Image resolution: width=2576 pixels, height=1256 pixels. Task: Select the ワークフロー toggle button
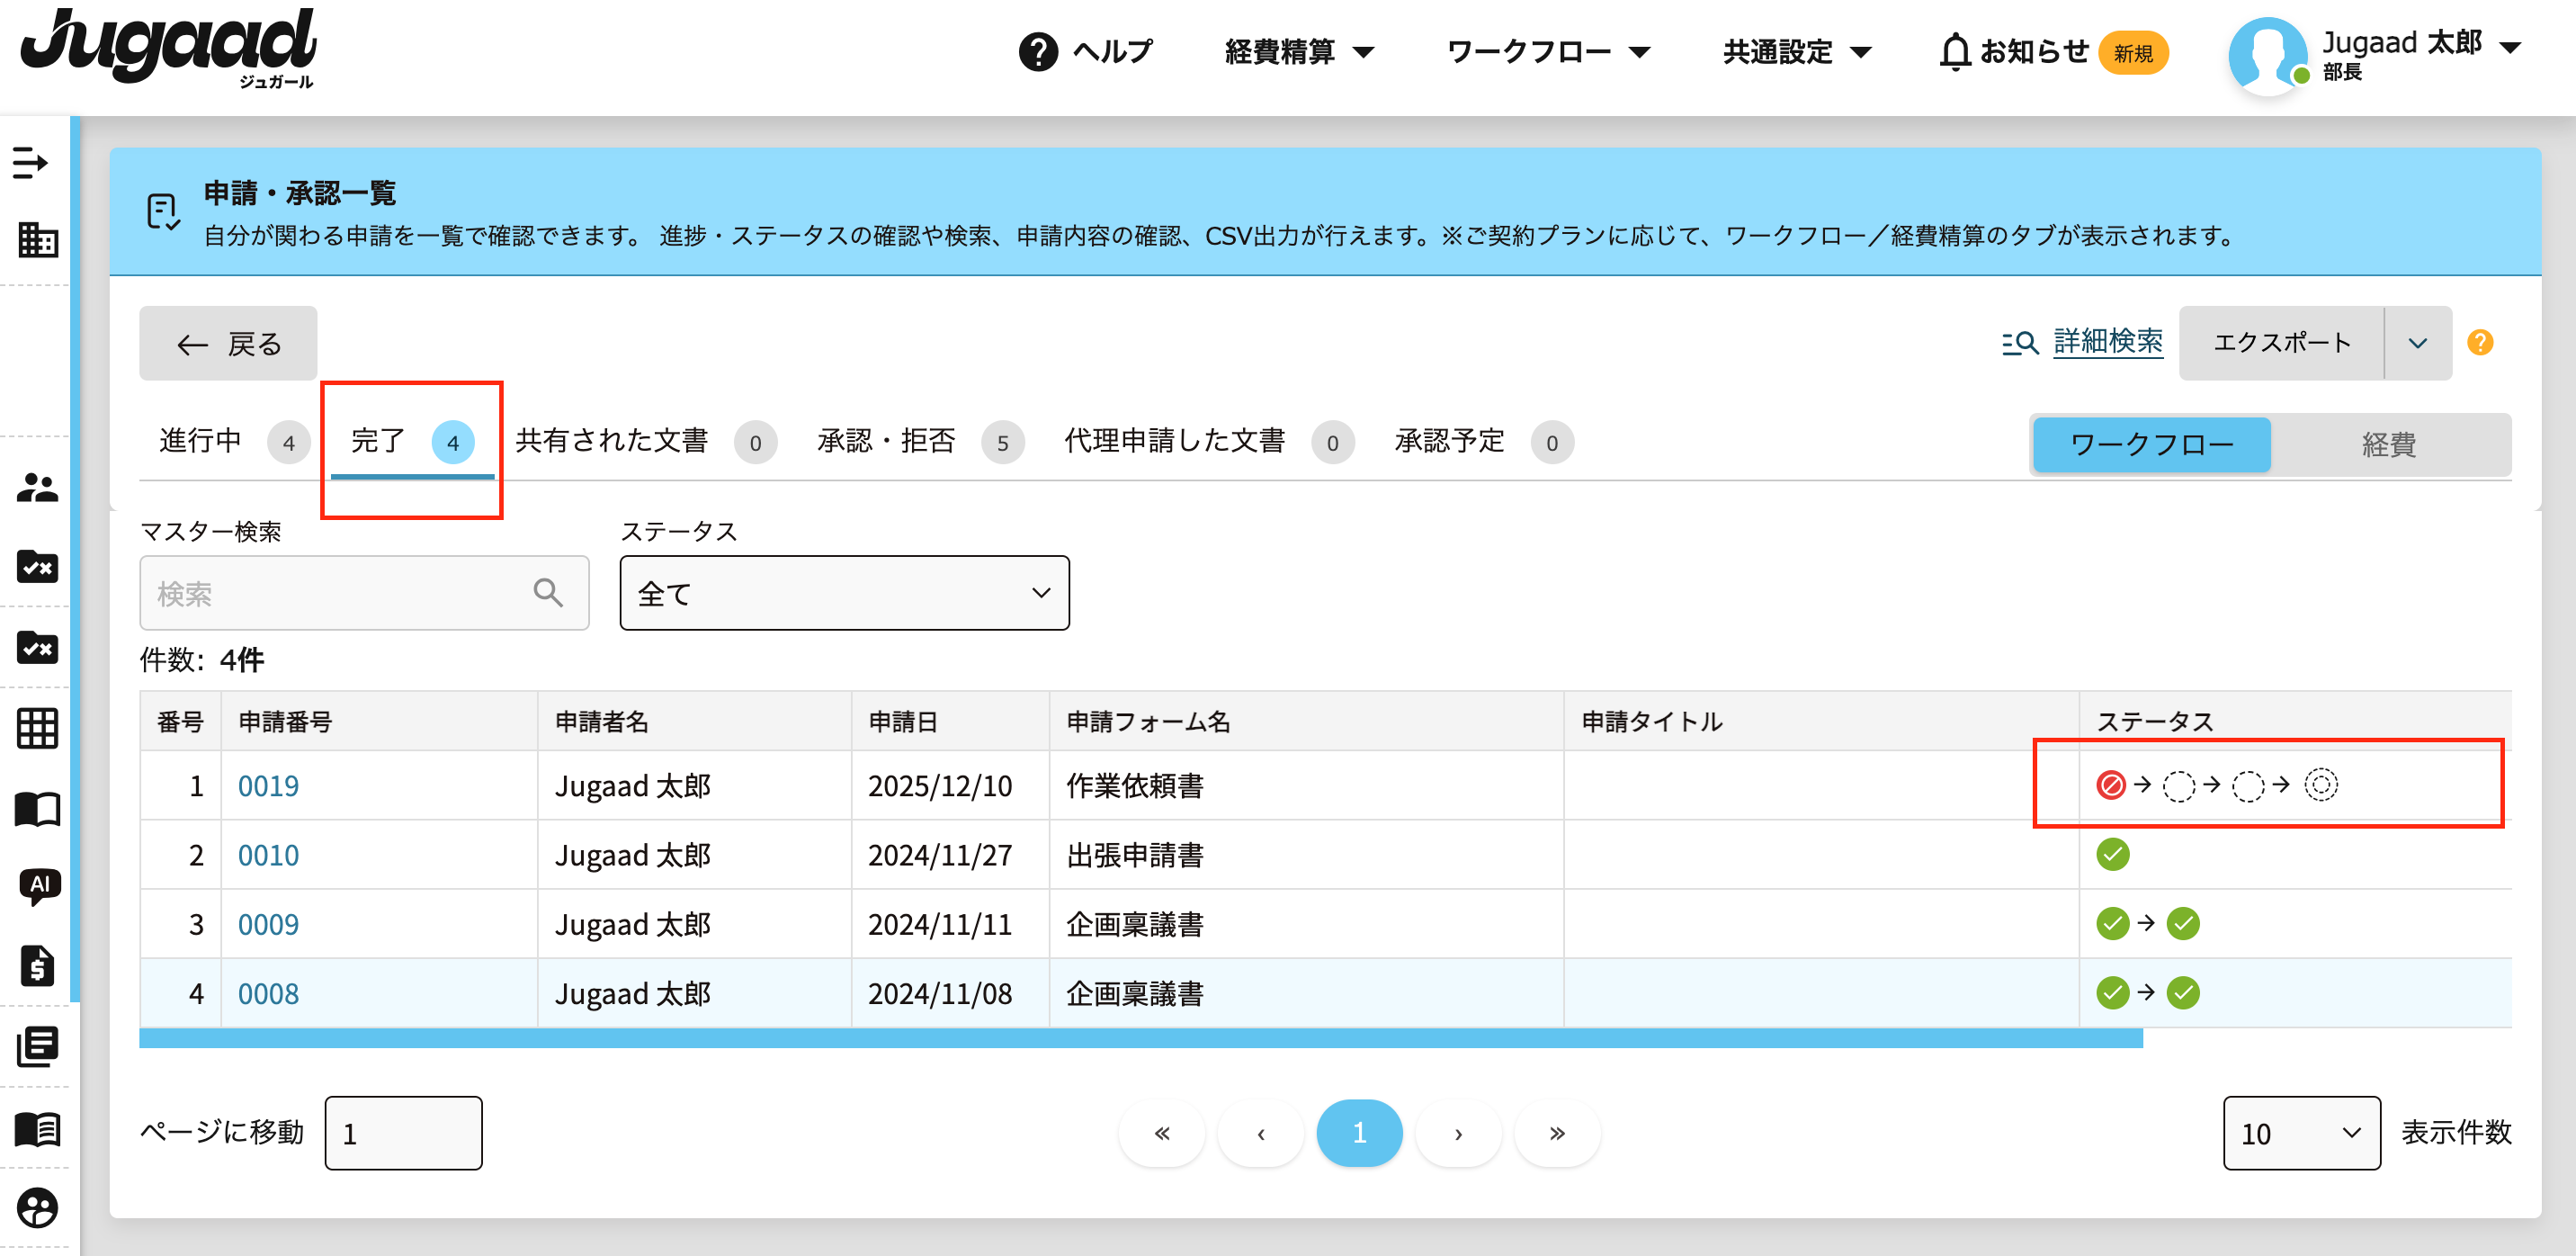coord(2151,444)
